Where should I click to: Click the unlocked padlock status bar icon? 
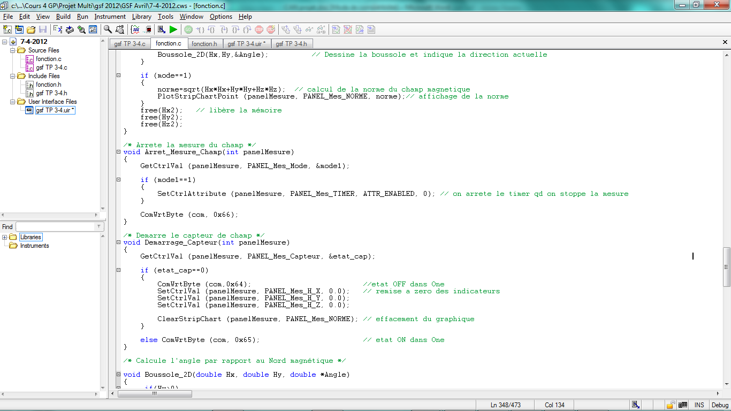(670, 405)
